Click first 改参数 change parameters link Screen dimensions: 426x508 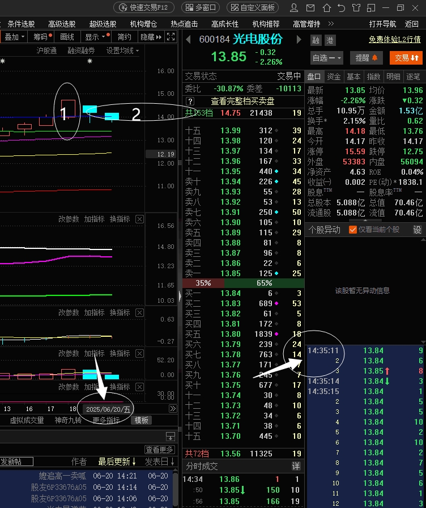click(69, 219)
